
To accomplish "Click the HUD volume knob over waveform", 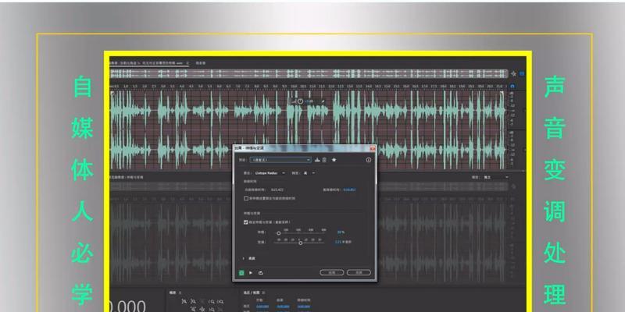I will pyautogui.click(x=300, y=102).
